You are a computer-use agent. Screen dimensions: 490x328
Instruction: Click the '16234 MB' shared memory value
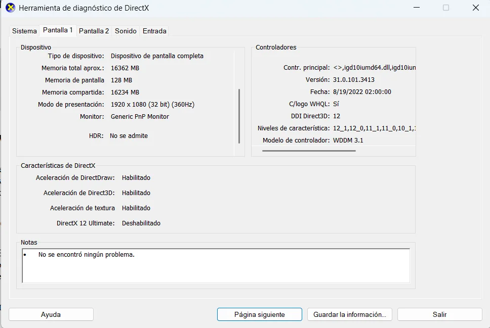tap(125, 92)
